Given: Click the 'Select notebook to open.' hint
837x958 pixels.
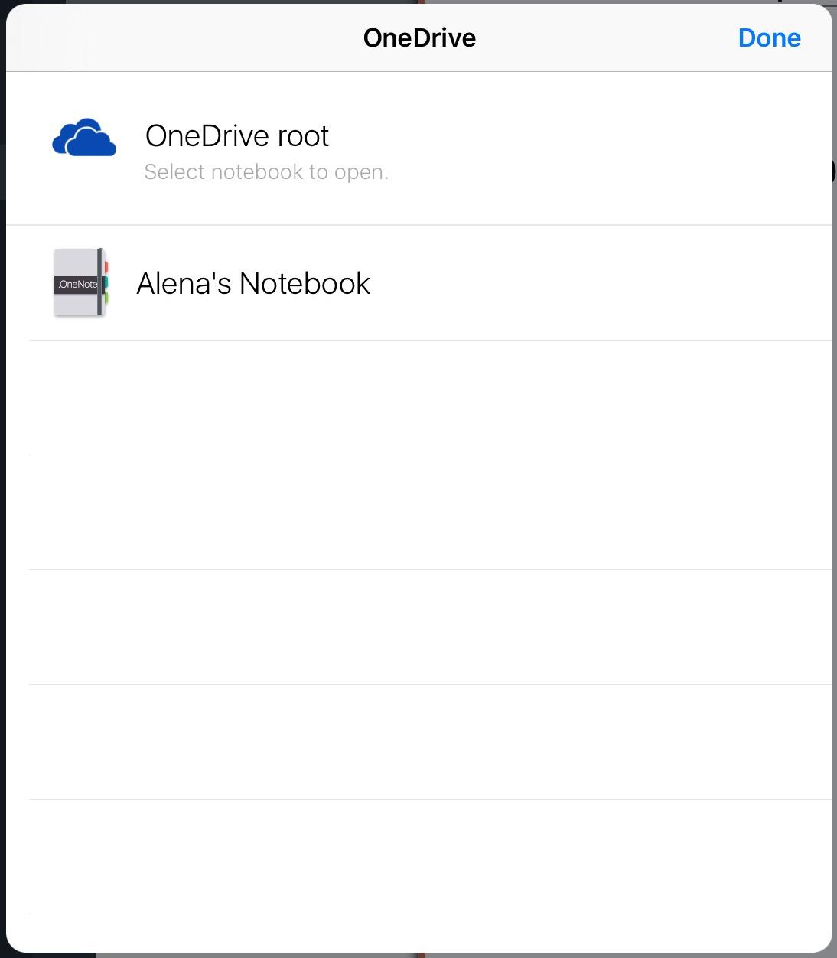Looking at the screenshot, I should pyautogui.click(x=266, y=172).
